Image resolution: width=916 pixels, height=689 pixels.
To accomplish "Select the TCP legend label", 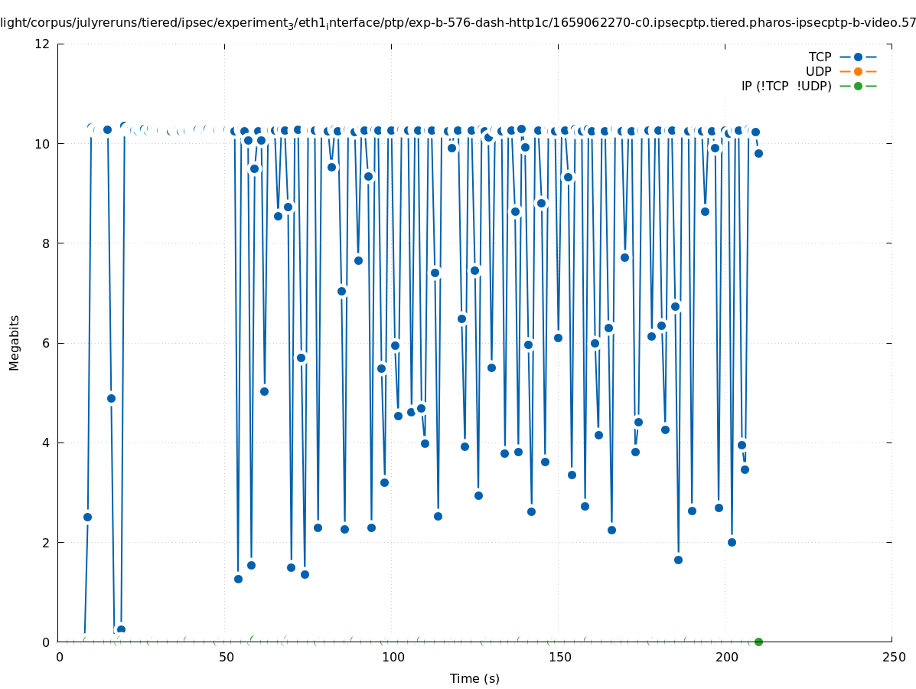I will coord(820,57).
